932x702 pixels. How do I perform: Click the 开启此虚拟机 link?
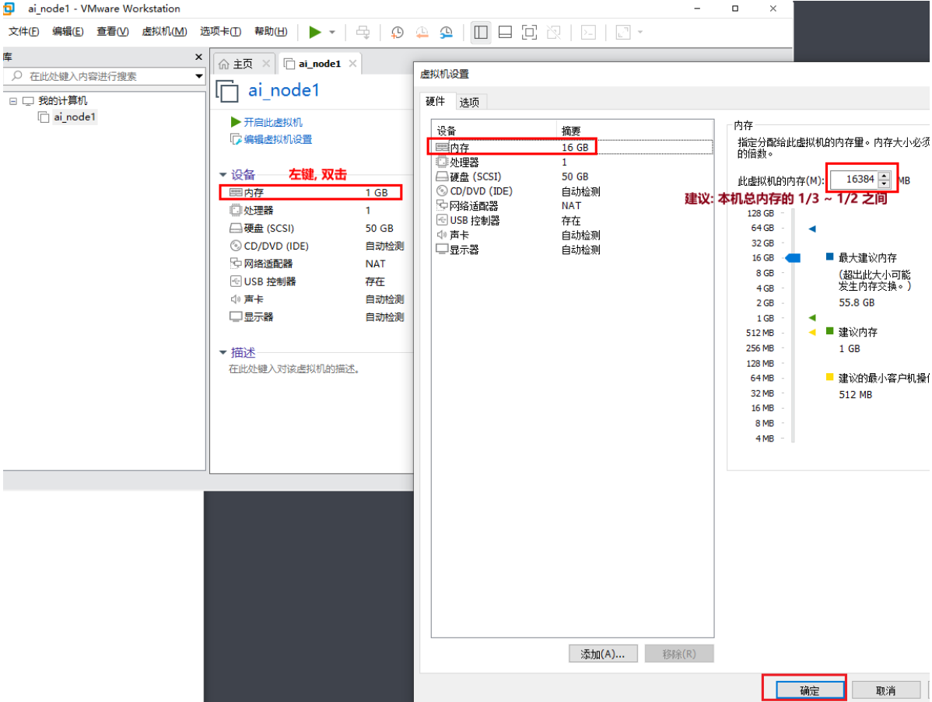(272, 123)
